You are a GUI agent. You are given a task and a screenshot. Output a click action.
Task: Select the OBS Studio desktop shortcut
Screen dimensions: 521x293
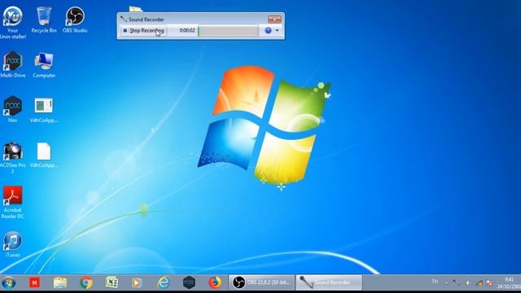tap(75, 20)
